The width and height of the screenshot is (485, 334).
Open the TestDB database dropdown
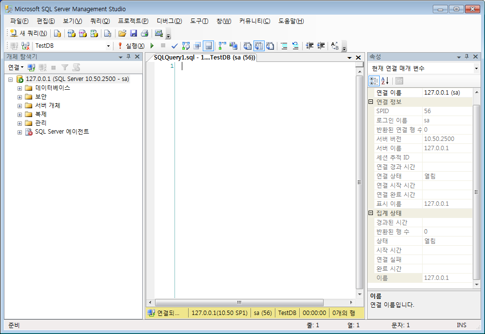[x=108, y=46]
